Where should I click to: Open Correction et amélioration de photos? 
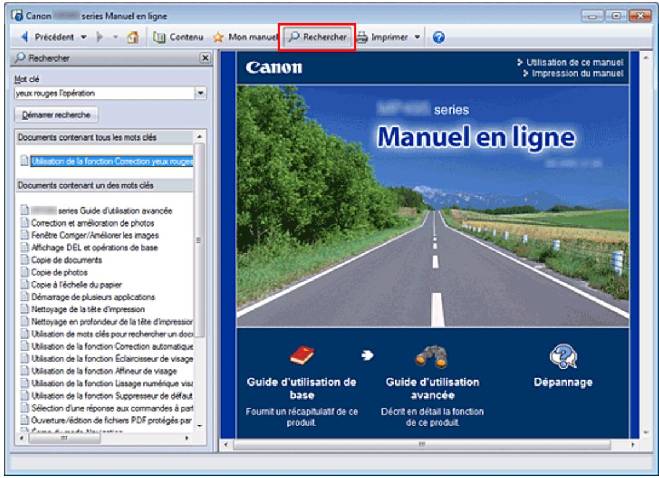92,223
